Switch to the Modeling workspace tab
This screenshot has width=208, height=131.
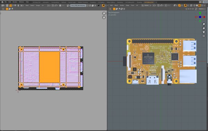coord(120,2)
